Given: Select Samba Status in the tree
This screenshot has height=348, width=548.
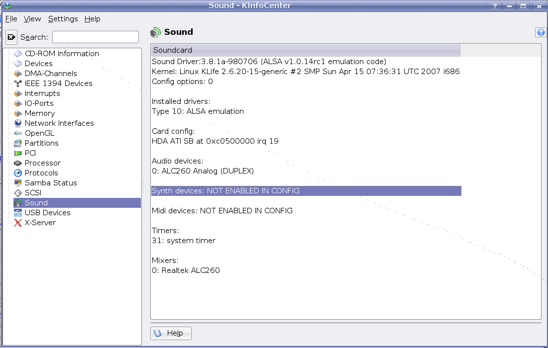Looking at the screenshot, I should [x=51, y=183].
